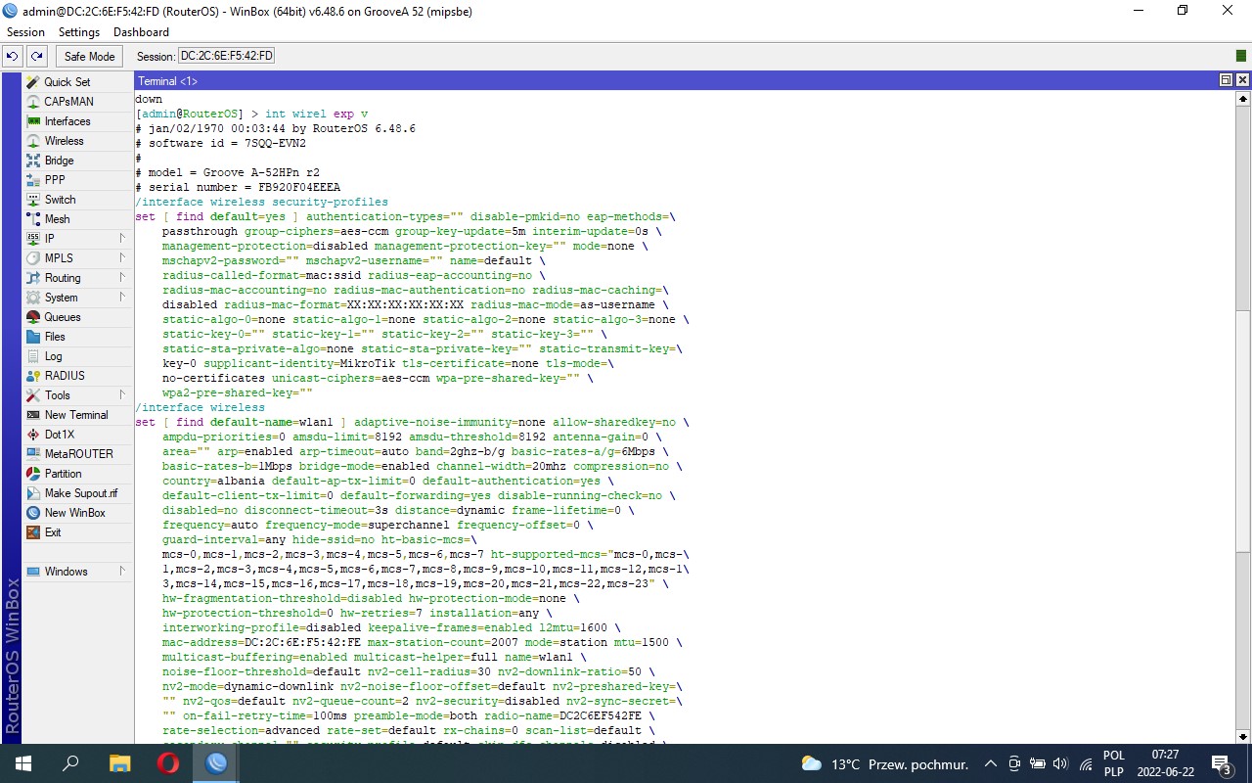Open the Dot1X icon in sidebar

pos(33,435)
